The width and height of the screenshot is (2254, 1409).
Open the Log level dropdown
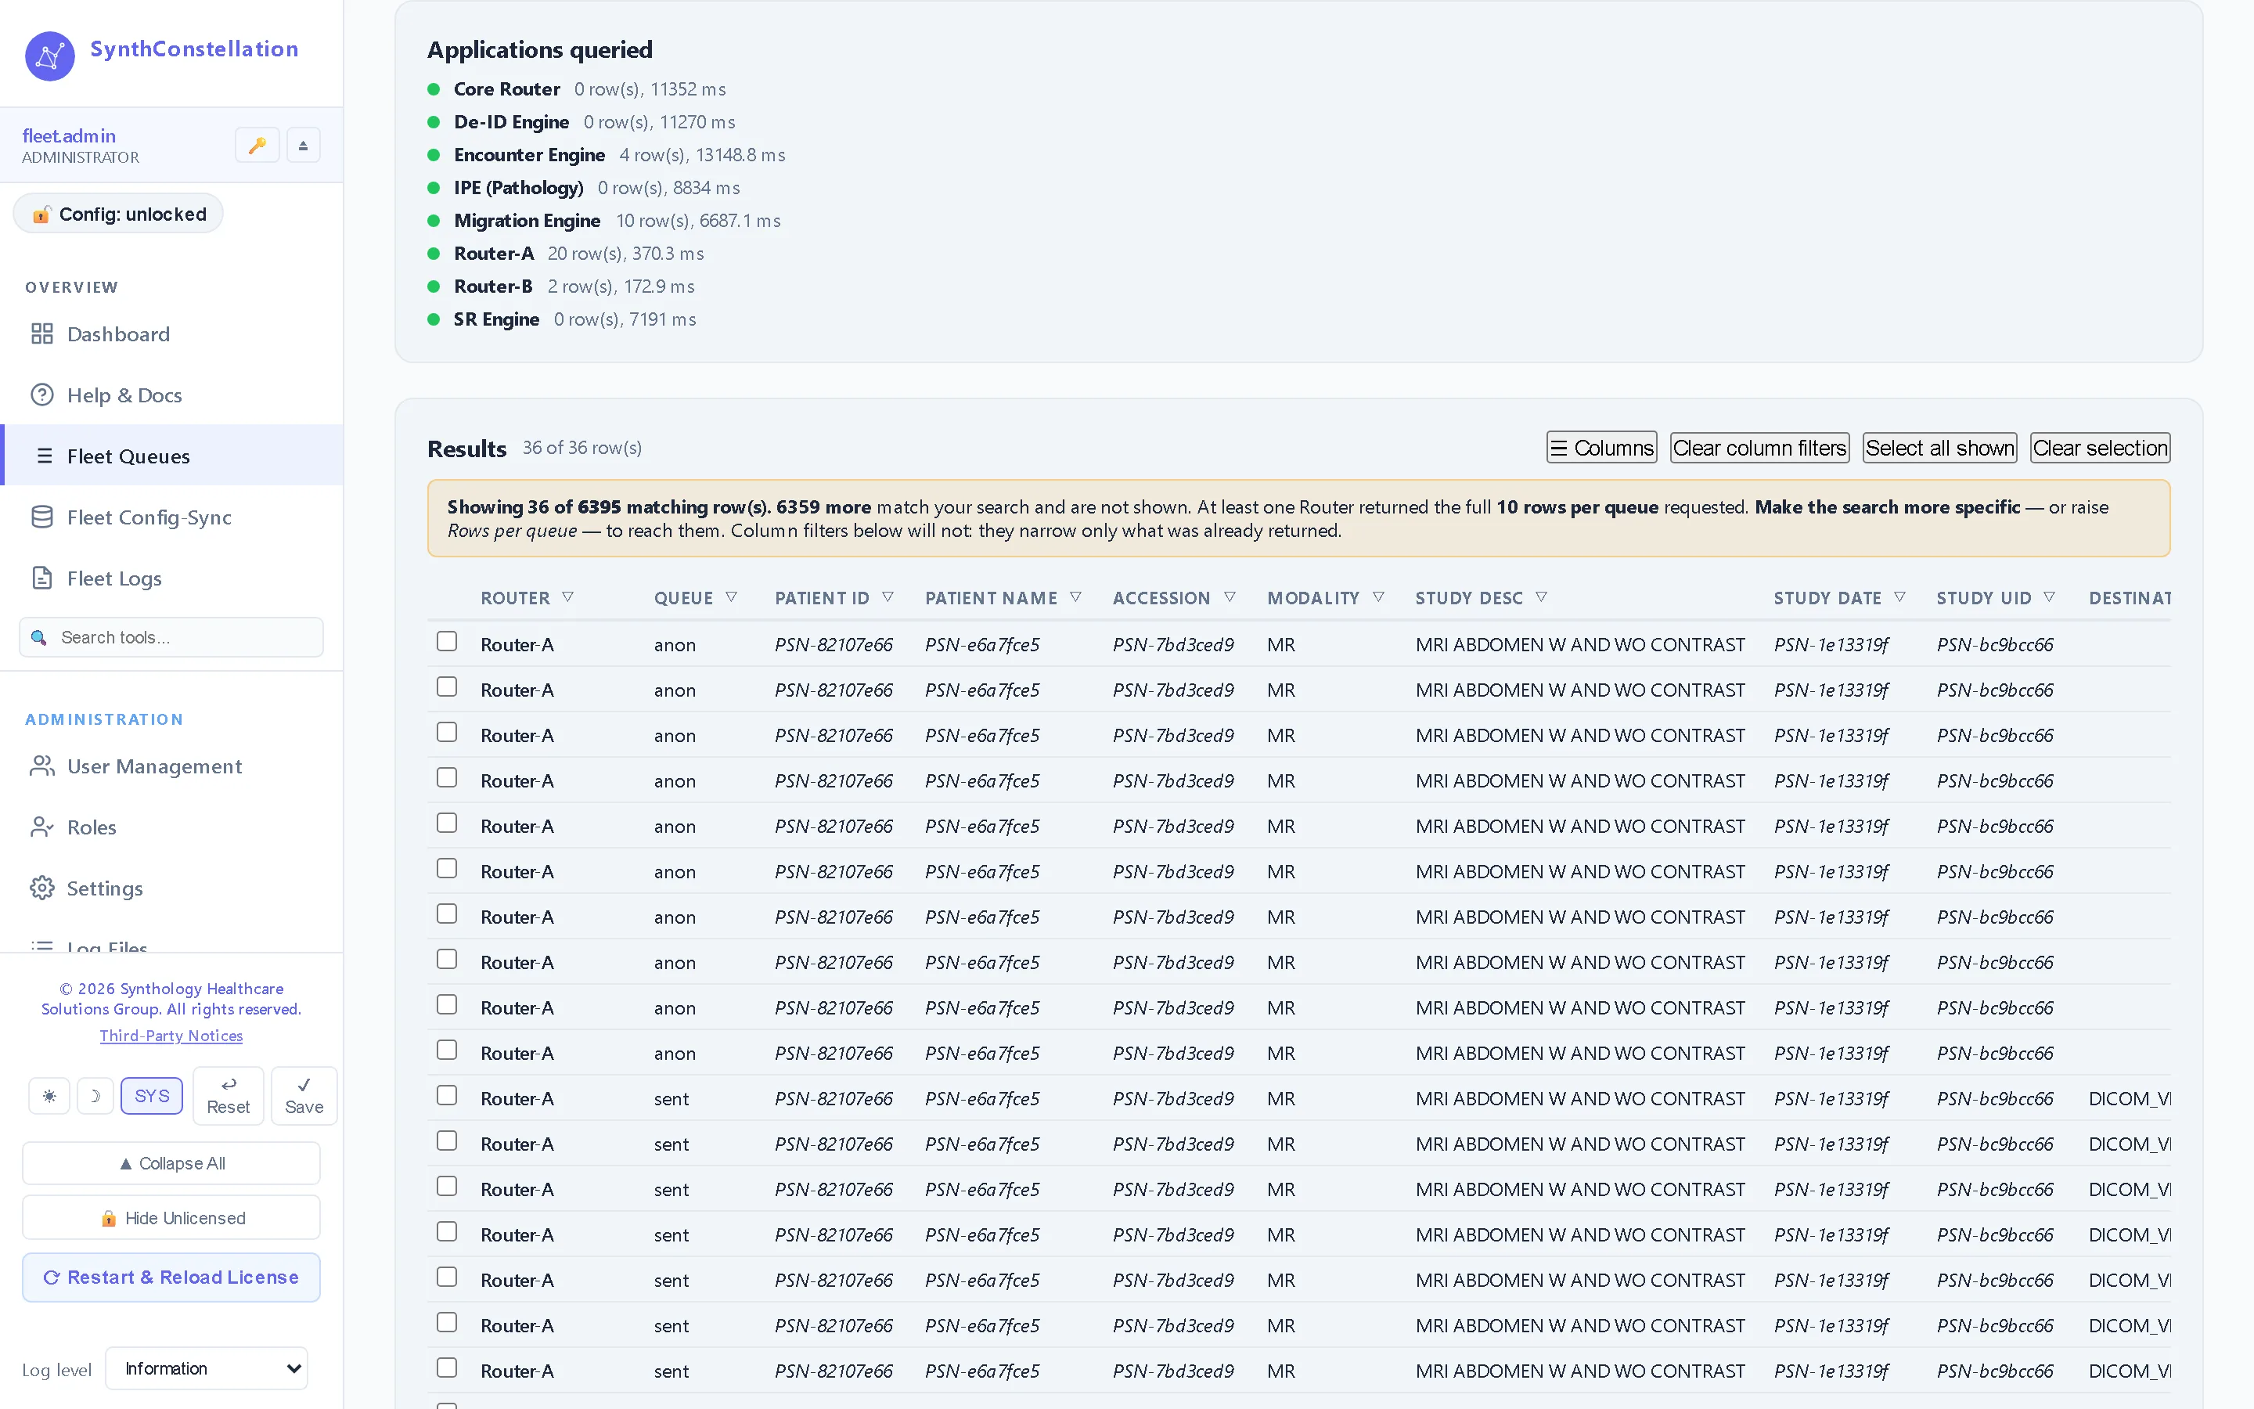(207, 1368)
